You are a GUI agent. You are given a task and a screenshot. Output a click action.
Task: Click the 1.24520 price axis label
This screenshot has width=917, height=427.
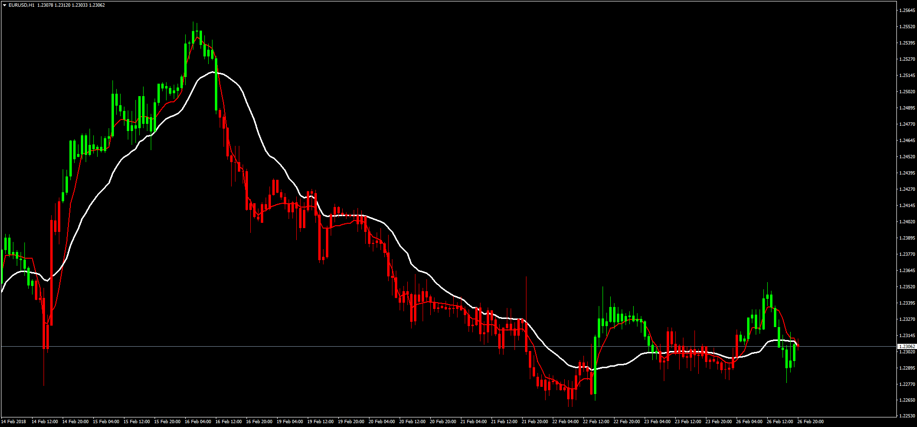point(907,157)
